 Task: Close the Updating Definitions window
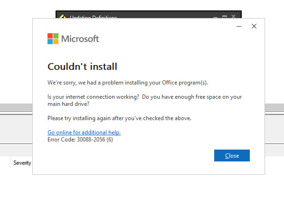pos(234,17)
